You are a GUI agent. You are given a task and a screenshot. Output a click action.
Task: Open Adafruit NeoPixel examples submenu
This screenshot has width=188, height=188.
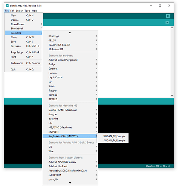click(70, 166)
